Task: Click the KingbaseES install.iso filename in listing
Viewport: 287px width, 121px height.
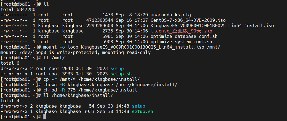Action: tap(212, 26)
